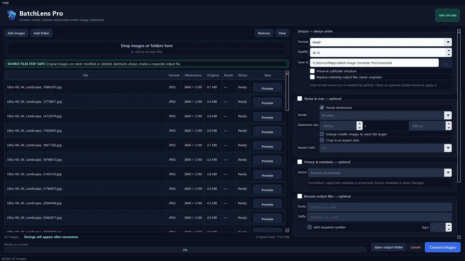465x261 pixels.
Task: Sort by the Dimensions column header
Action: click(193, 75)
